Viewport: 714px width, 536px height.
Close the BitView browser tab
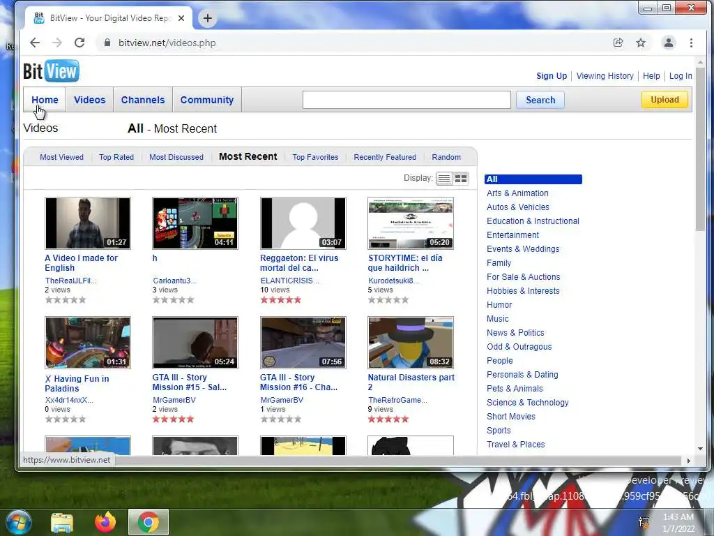pos(181,18)
